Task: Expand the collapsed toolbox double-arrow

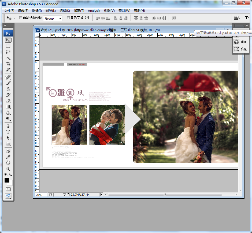Action: pyautogui.click(x=5, y=26)
